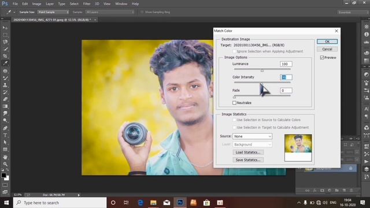Select the Gradient tool
Image resolution: width=370 pixels, height=208 pixels.
point(5,106)
